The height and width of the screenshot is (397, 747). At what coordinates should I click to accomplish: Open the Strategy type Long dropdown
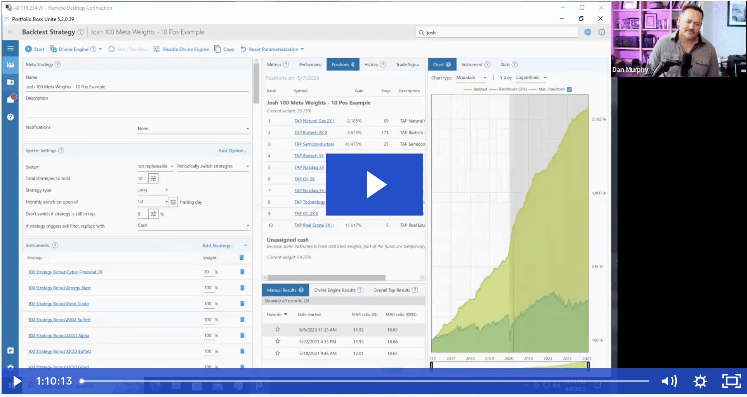152,190
